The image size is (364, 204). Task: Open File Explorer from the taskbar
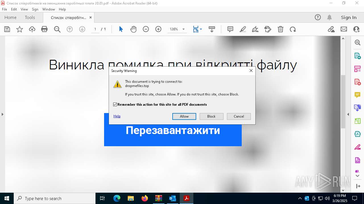click(x=131, y=198)
